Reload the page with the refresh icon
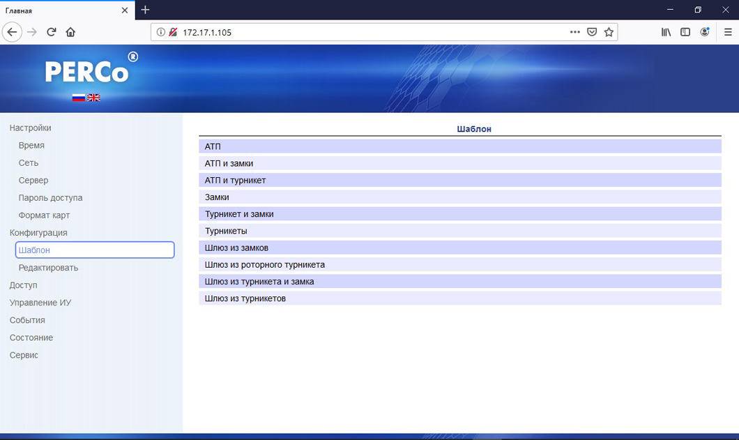The image size is (739, 440). click(x=51, y=32)
